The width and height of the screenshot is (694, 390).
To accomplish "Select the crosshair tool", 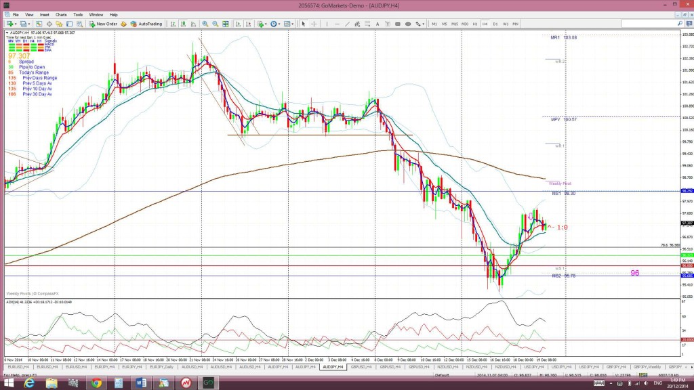I will coord(314,24).
